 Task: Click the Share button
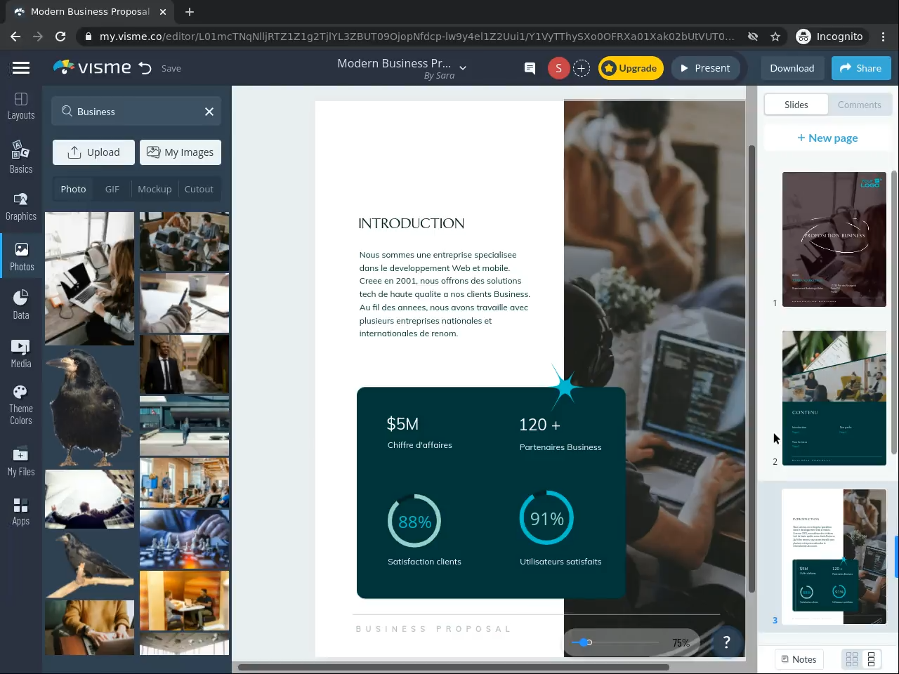pyautogui.click(x=861, y=68)
